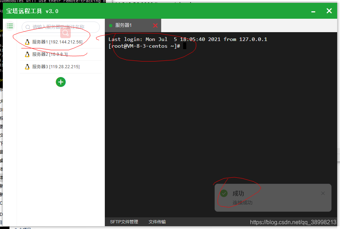Viewport: 340px width, 229px height.
Task: Click the server search input field
Action: [61, 27]
